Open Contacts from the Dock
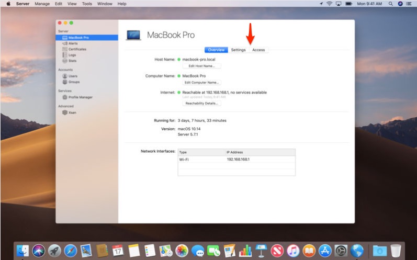Image resolution: width=417 pixels, height=260 pixels. point(102,251)
